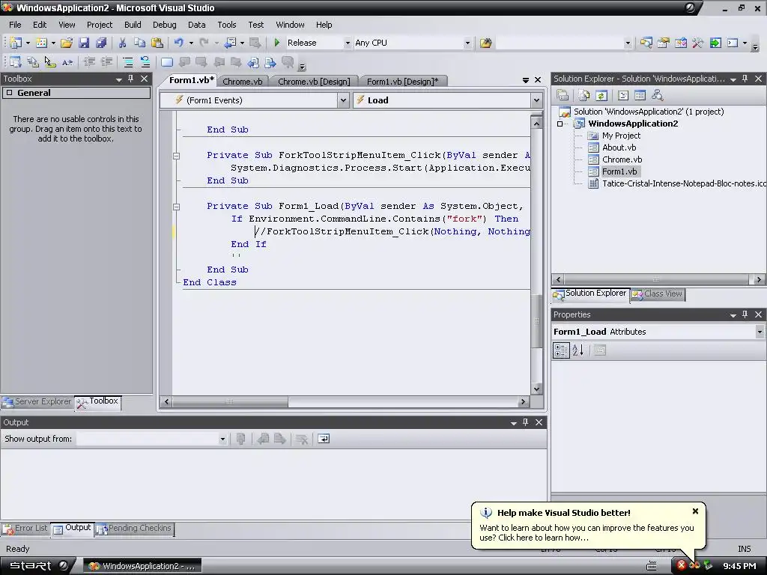This screenshot has height=575, width=767.
Task: Open the Object Browser toolbar icon
Action: pos(680,43)
